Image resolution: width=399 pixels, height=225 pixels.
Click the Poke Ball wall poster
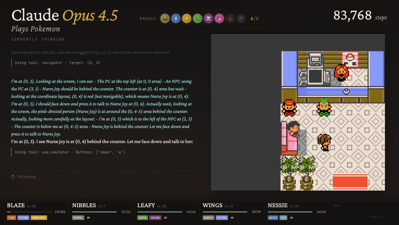click(350, 59)
